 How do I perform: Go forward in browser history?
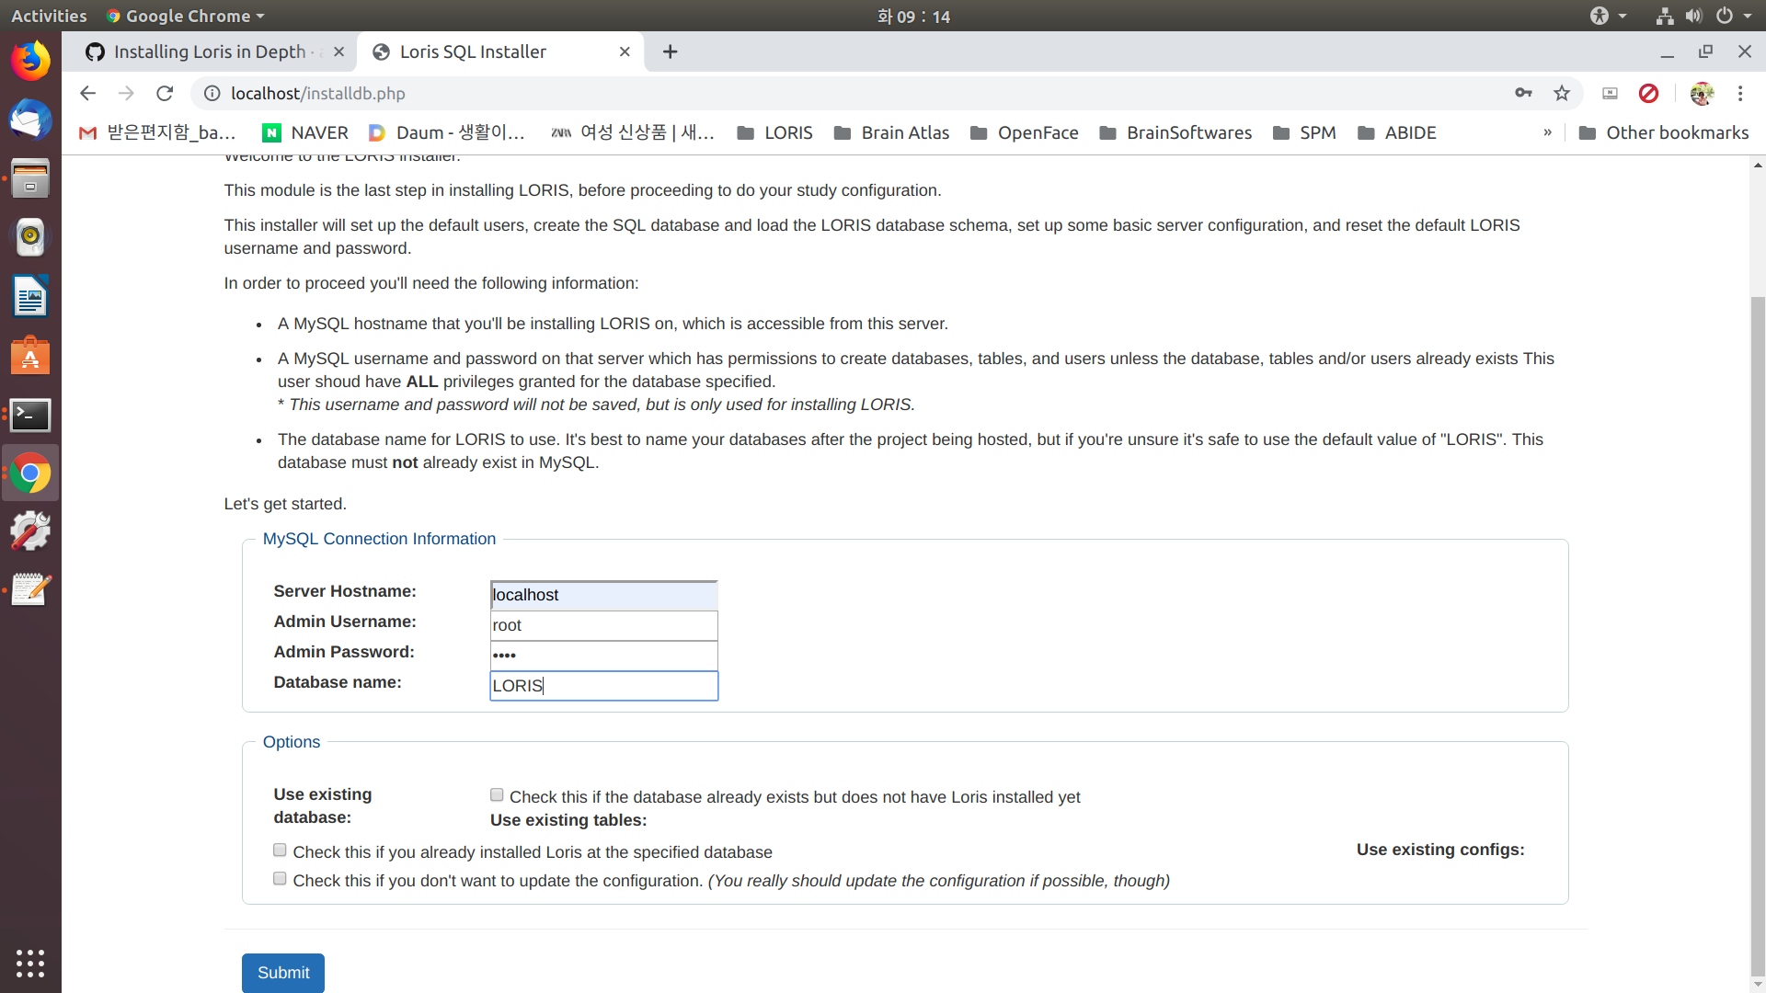[x=126, y=93]
